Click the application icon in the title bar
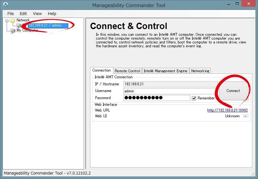258x179 pixels. [x=5, y=4]
